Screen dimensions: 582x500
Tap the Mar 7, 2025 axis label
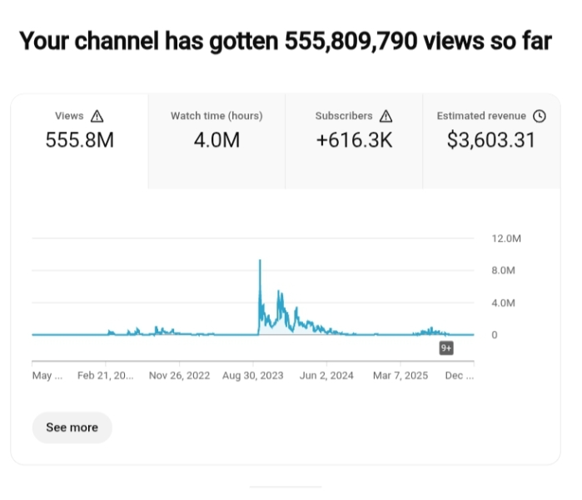[x=400, y=376]
